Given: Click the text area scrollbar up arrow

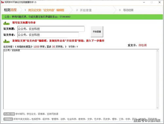Looking at the screenshot, I should point(157,51).
